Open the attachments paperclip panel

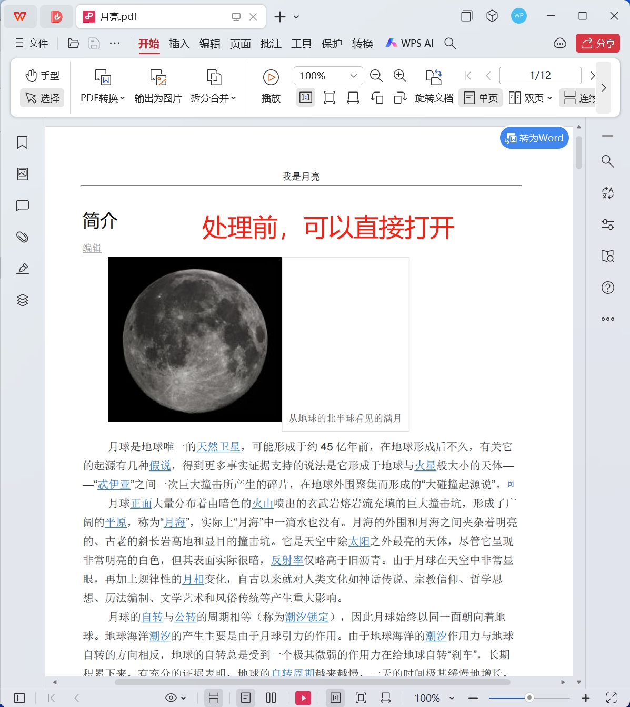click(x=22, y=237)
